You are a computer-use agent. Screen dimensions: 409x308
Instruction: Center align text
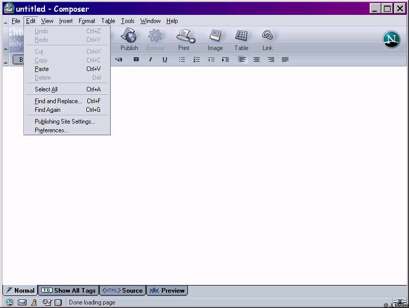[256, 60]
